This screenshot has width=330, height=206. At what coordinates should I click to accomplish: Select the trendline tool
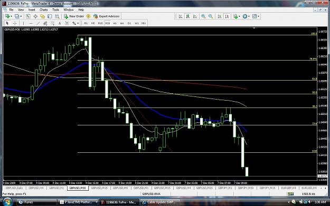38,23
